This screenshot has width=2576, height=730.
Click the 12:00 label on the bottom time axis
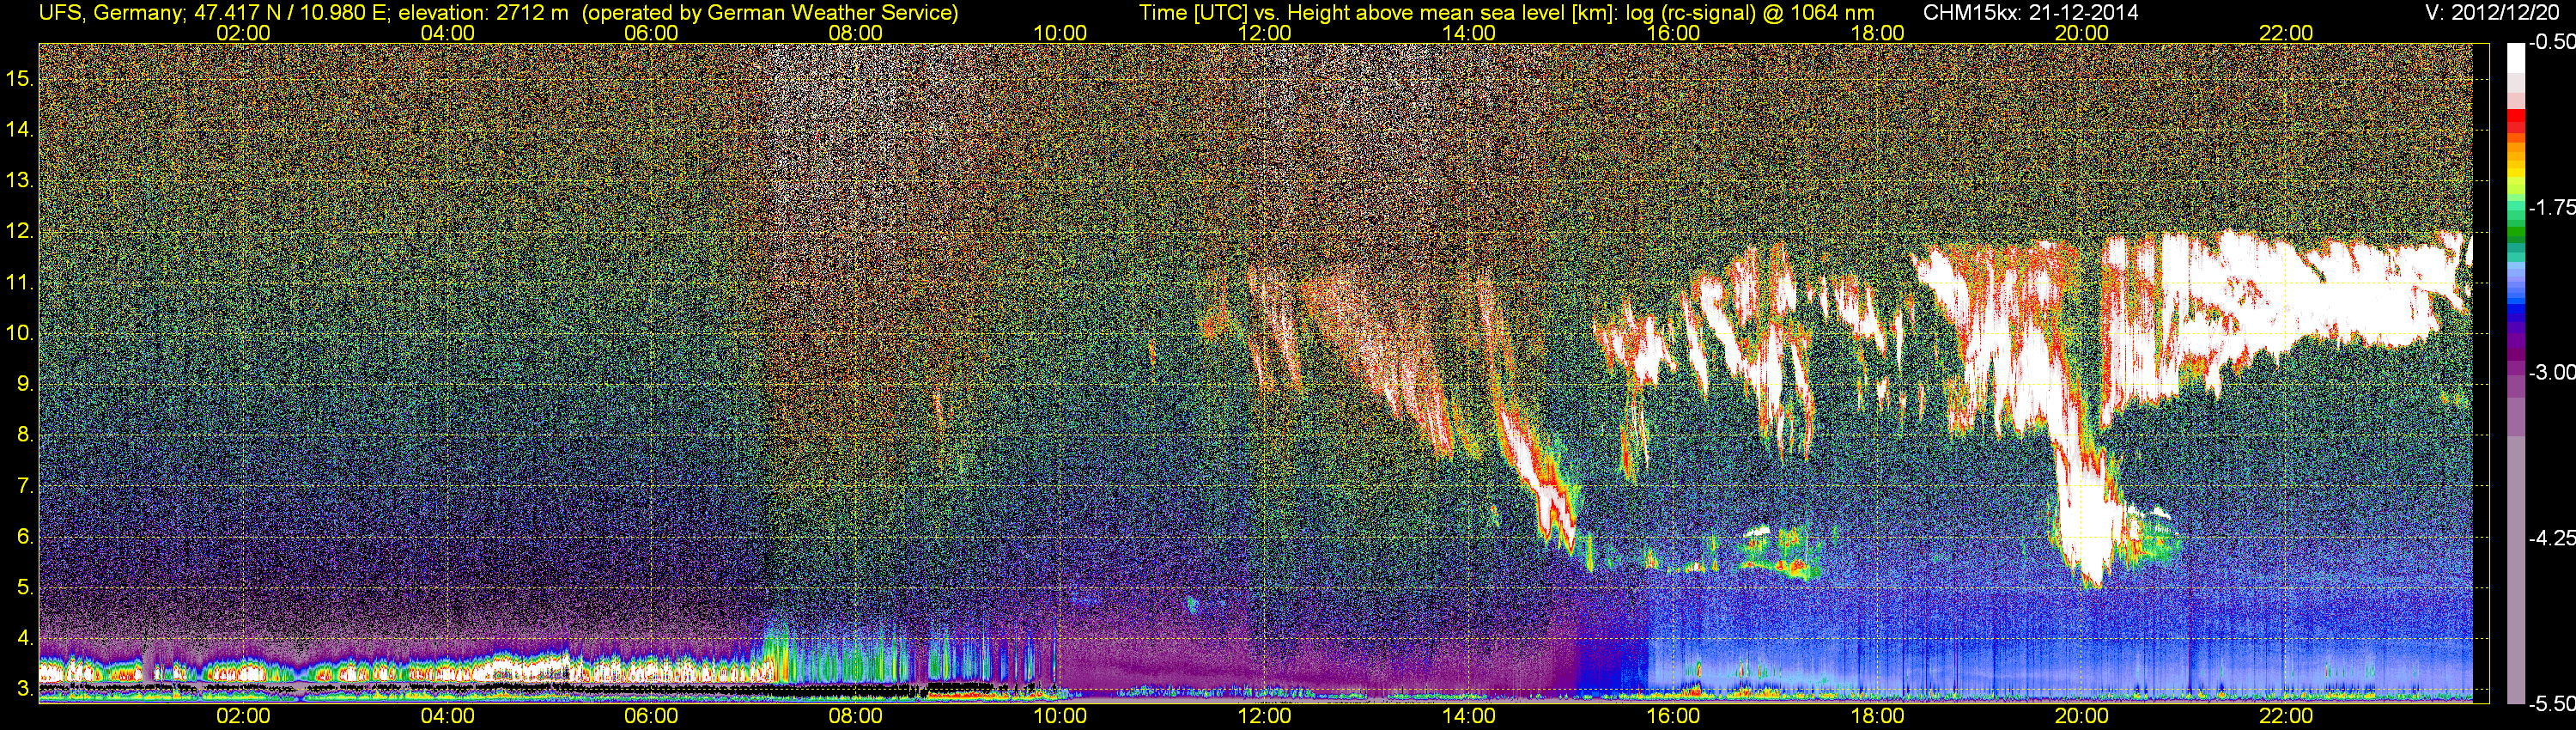click(x=1264, y=716)
